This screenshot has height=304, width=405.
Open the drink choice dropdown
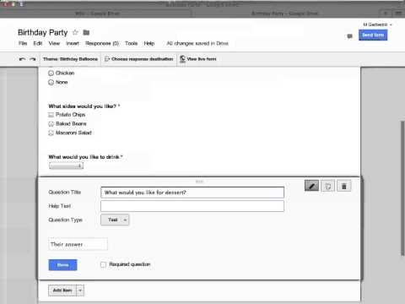(66, 166)
